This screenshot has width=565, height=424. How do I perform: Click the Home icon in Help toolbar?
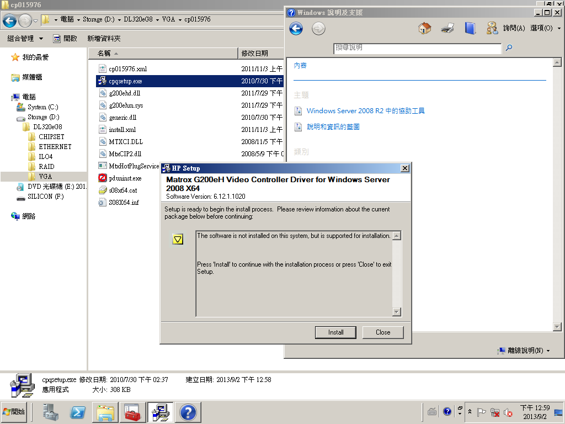pyautogui.click(x=423, y=28)
